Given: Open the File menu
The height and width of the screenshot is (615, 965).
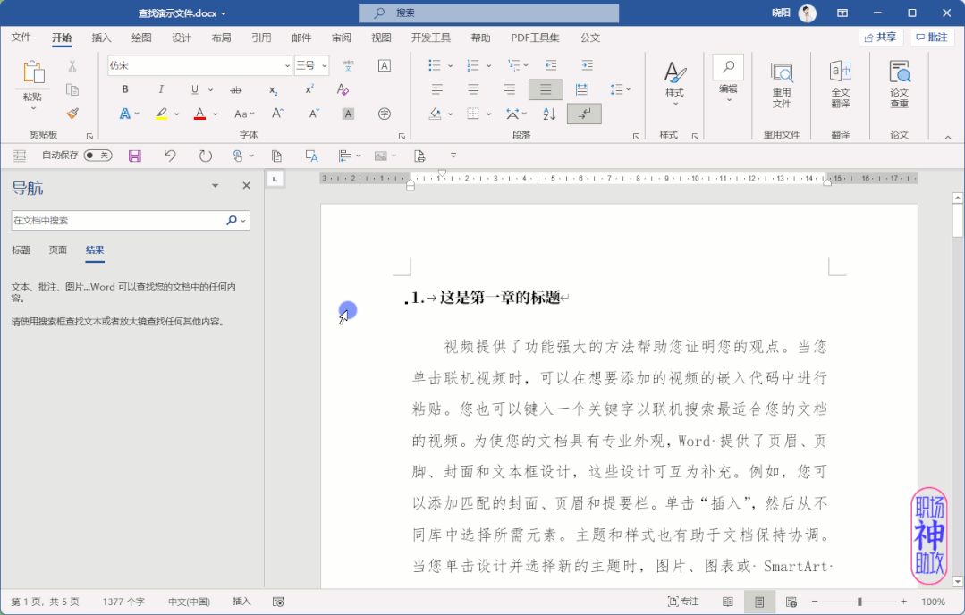Looking at the screenshot, I should 21,38.
